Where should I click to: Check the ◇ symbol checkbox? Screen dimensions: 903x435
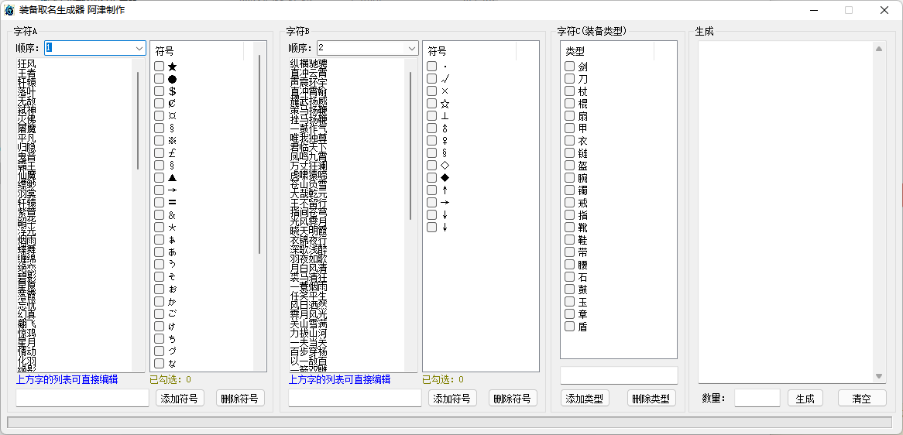[431, 165]
